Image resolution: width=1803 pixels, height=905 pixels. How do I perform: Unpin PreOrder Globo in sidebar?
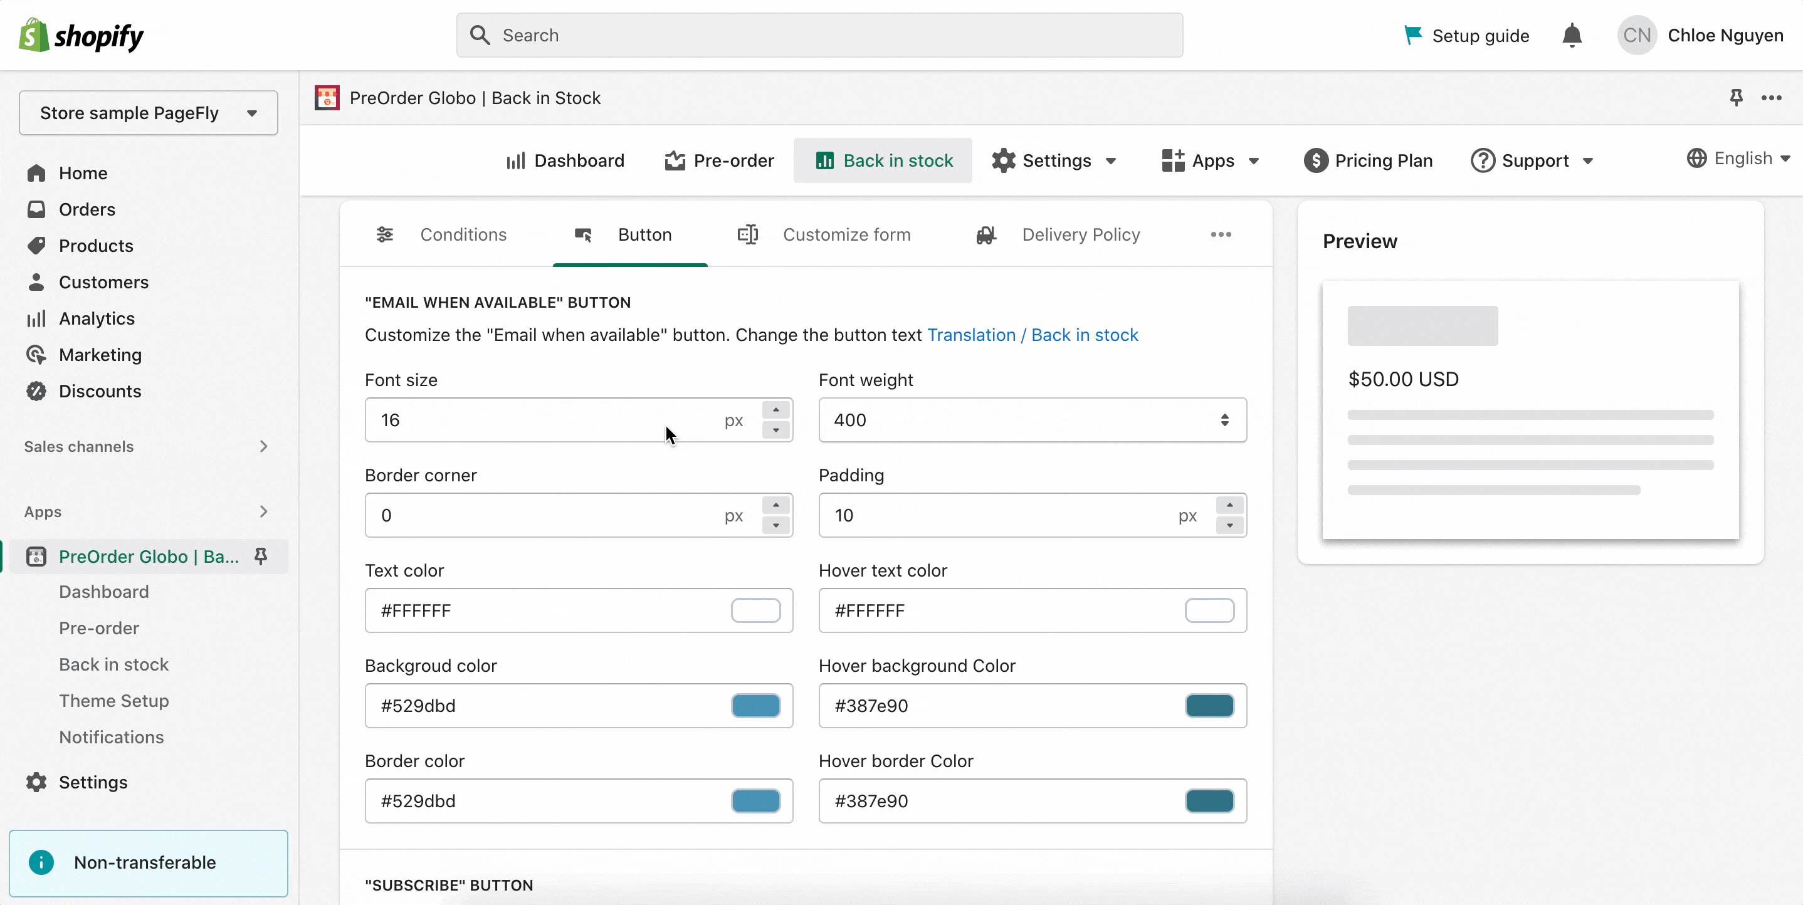tap(260, 557)
